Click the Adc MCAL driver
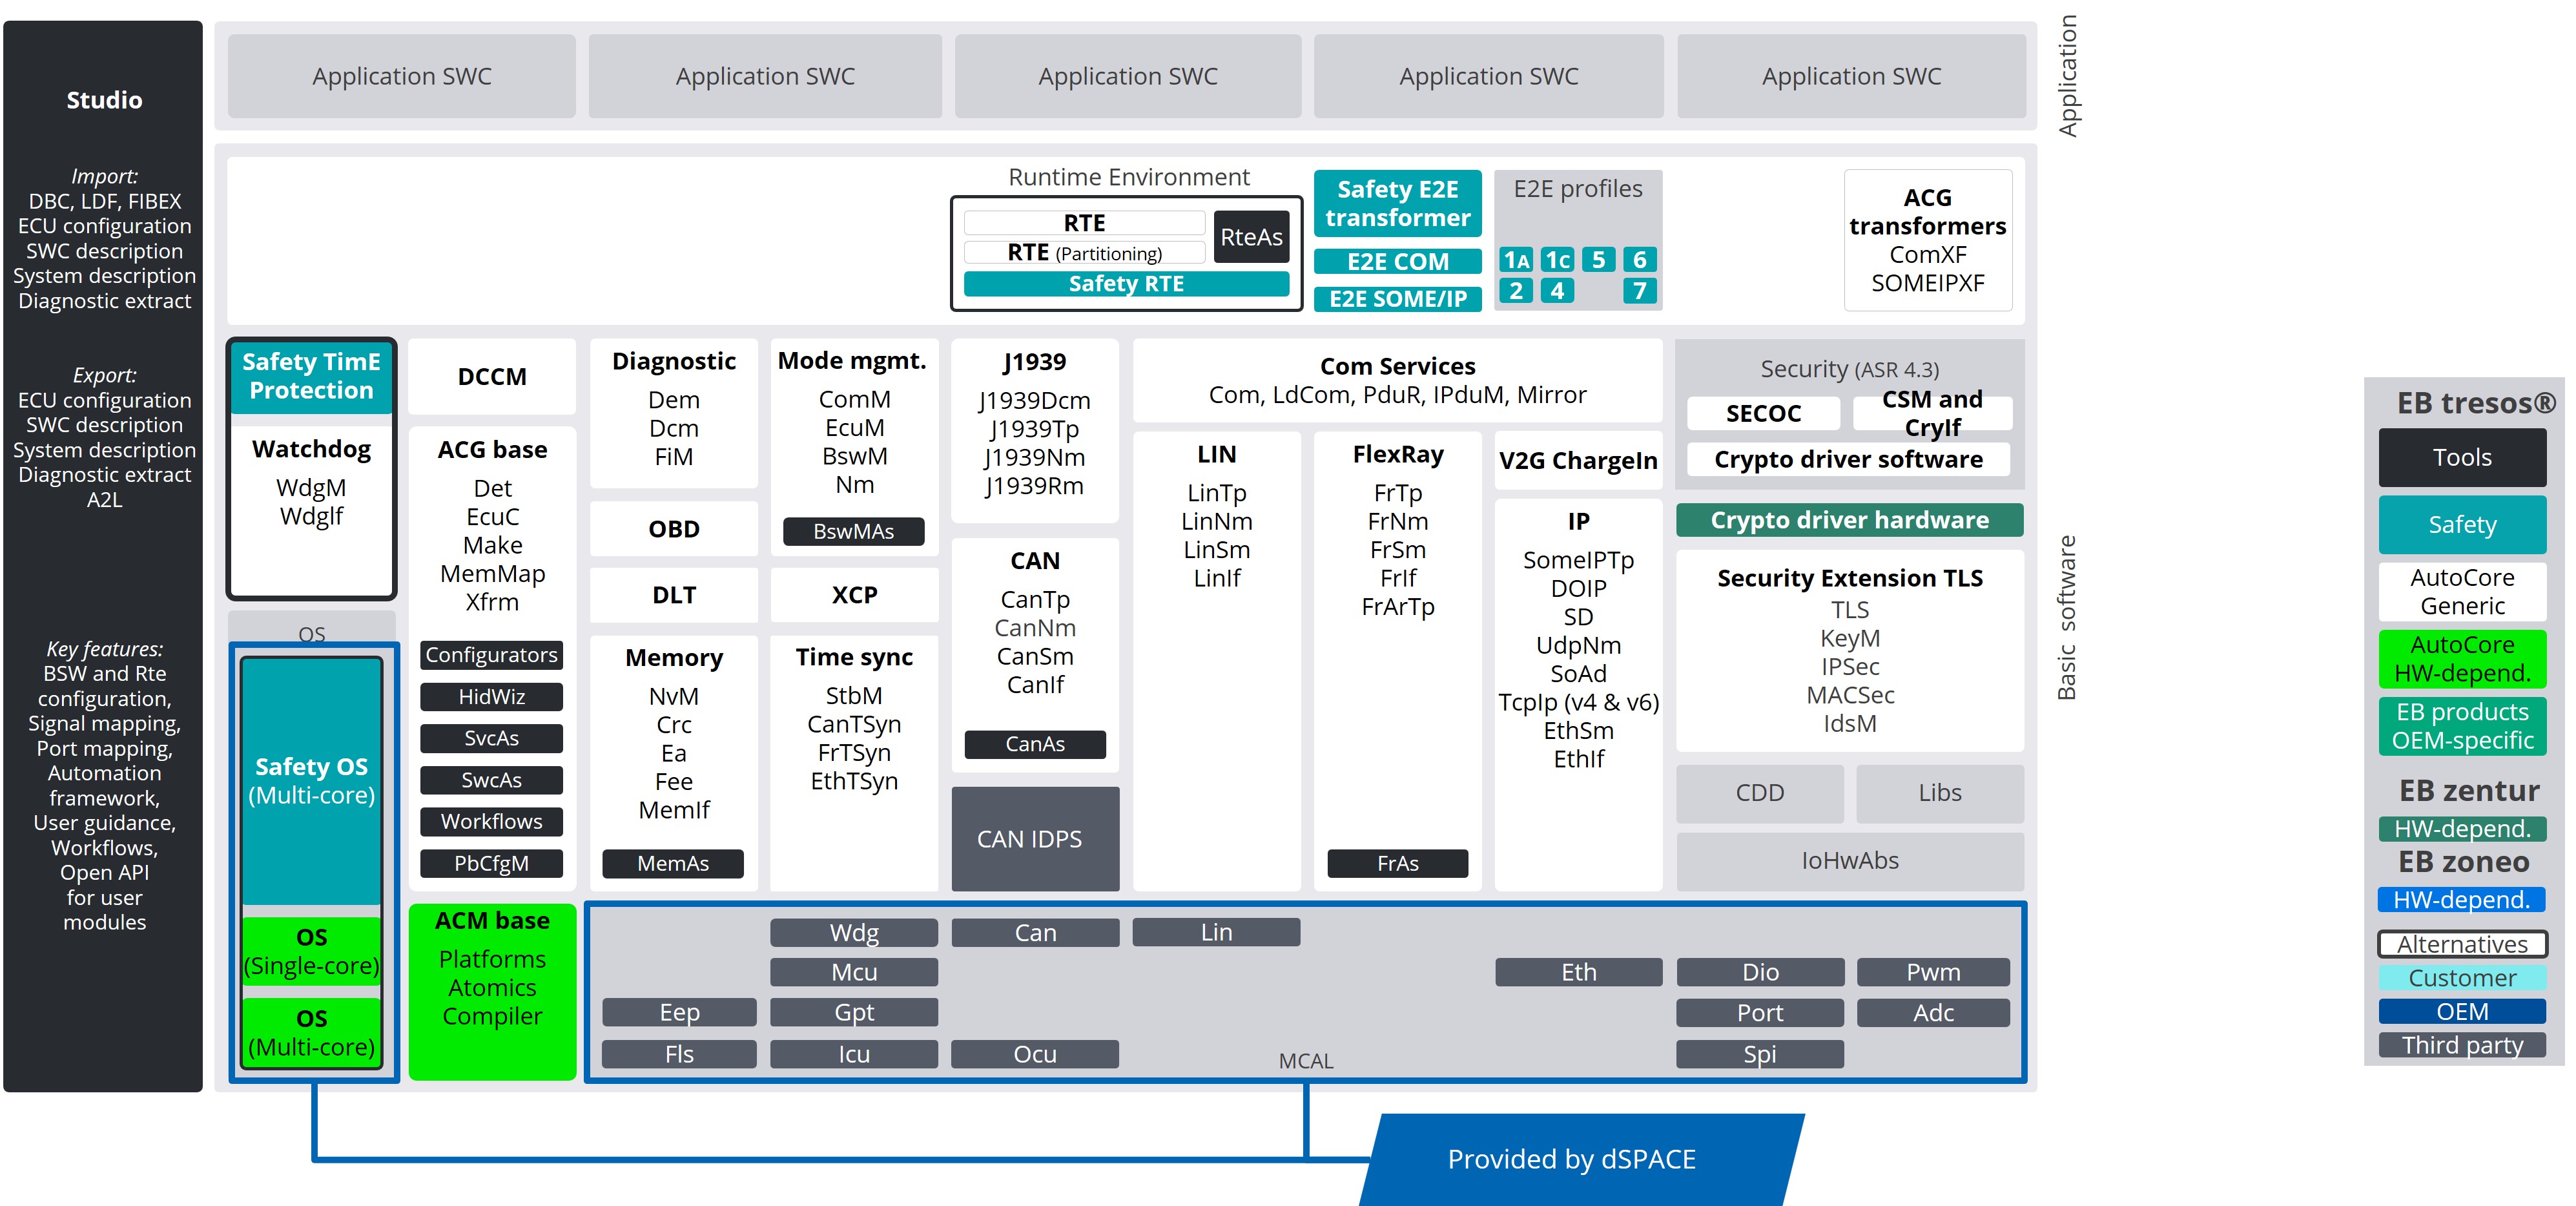Image resolution: width=2576 pixels, height=1206 pixels. point(1934,1013)
